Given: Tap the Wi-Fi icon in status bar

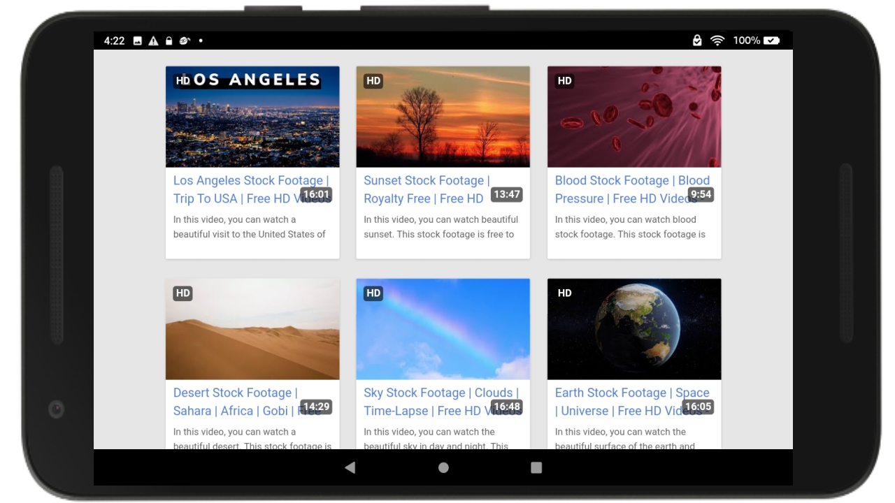Looking at the screenshot, I should 717,40.
